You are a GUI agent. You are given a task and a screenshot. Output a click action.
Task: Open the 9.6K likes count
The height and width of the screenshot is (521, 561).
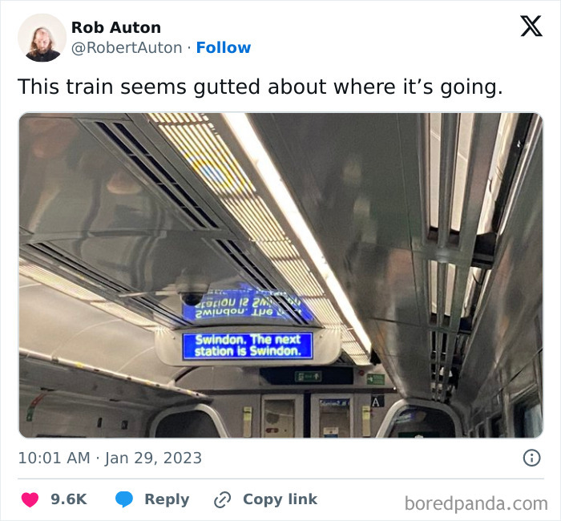[69, 499]
